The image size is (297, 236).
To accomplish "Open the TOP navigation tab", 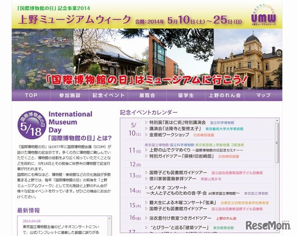I will click(31, 95).
